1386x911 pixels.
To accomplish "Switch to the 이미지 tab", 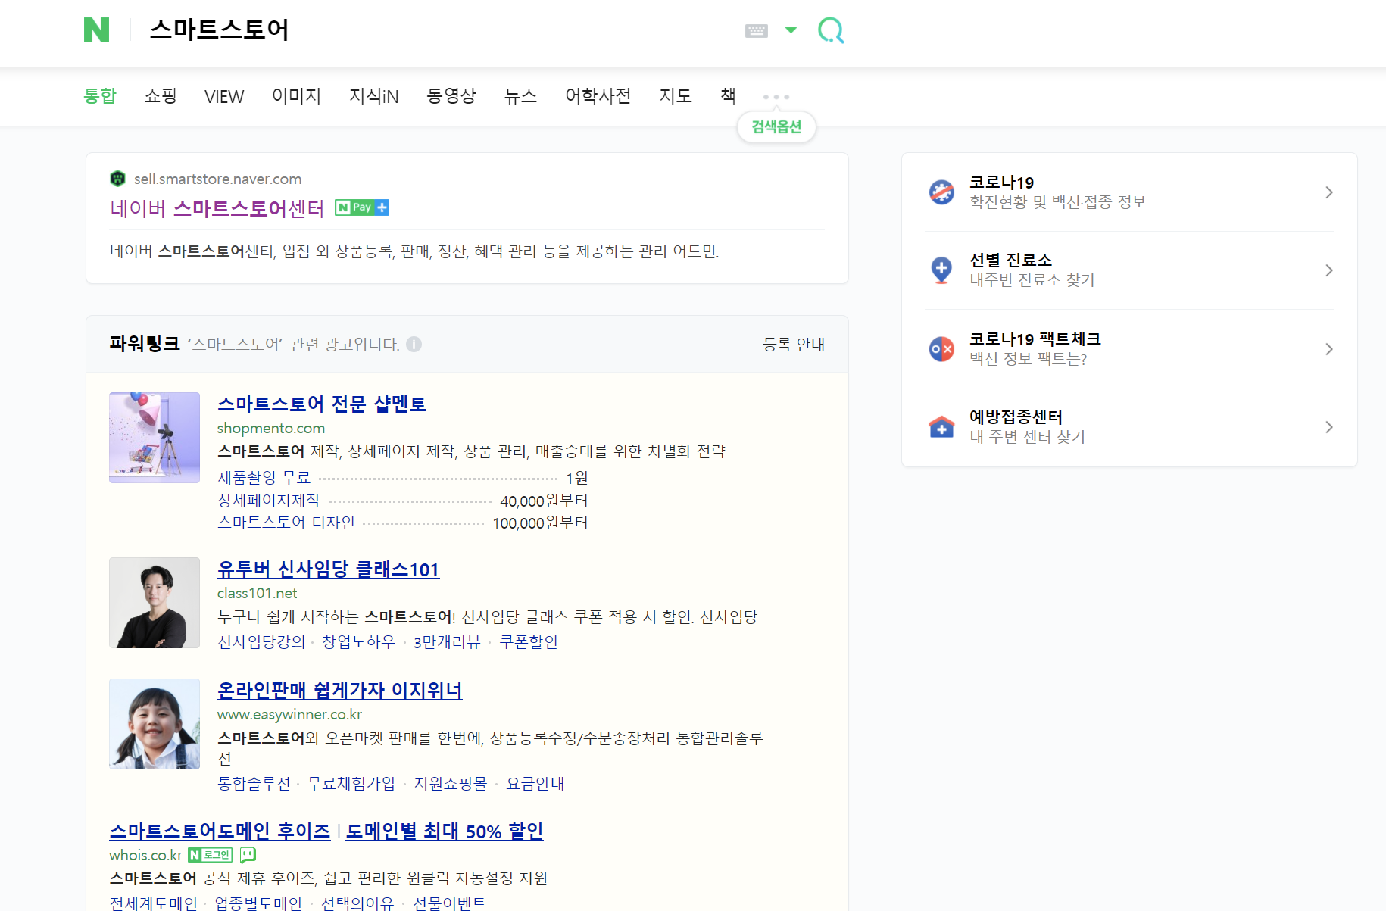I will (x=297, y=96).
